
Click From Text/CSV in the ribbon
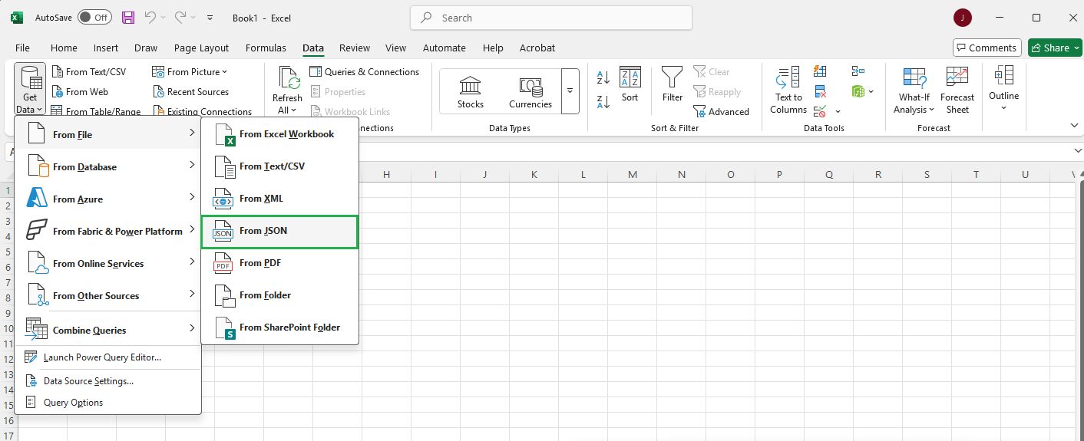[x=89, y=72]
